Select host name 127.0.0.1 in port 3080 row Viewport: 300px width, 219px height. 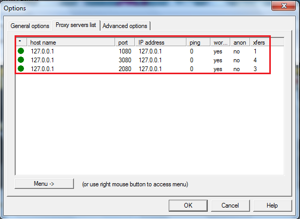[x=42, y=60]
